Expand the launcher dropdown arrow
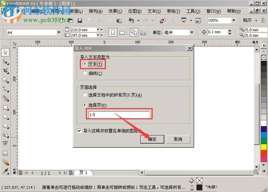Image resolution: width=268 pixels, height=192 pixels. click(x=191, y=21)
